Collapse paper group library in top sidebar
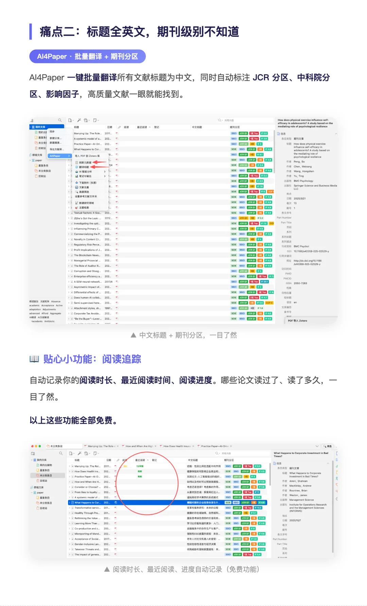 30,160
